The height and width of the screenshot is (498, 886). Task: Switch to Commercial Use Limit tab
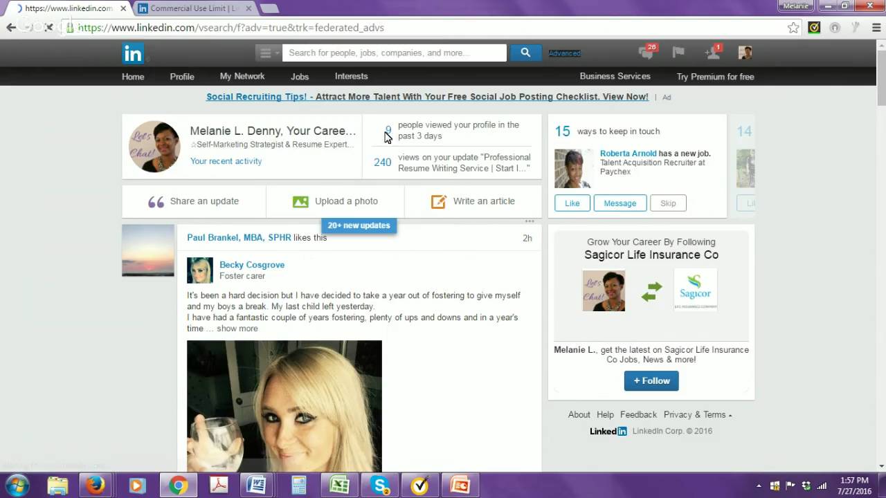point(196,8)
